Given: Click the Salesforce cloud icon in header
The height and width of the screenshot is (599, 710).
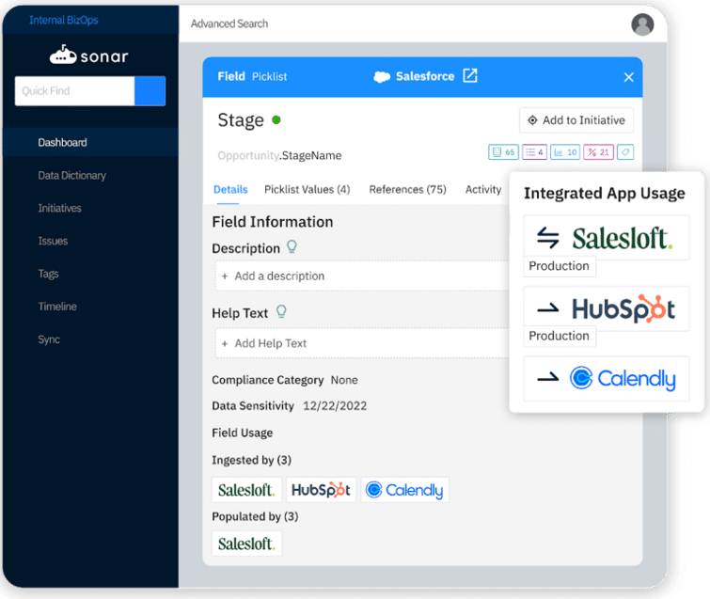Looking at the screenshot, I should 382,77.
